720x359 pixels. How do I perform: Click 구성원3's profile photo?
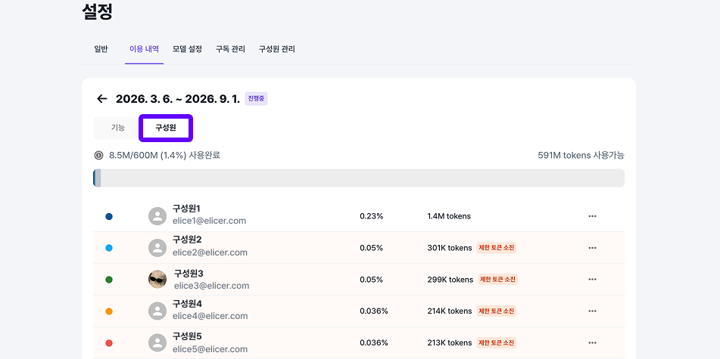(x=157, y=280)
